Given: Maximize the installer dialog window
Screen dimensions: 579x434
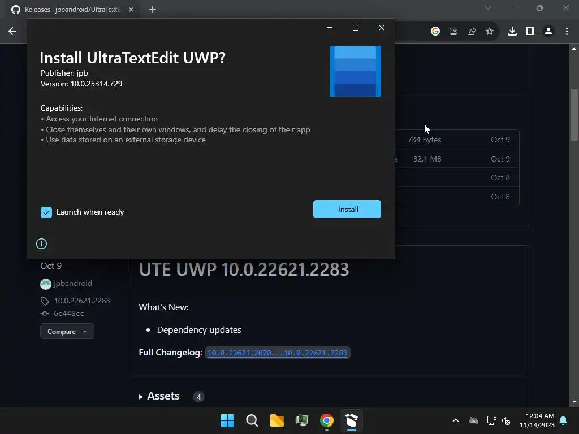Looking at the screenshot, I should coord(356,28).
